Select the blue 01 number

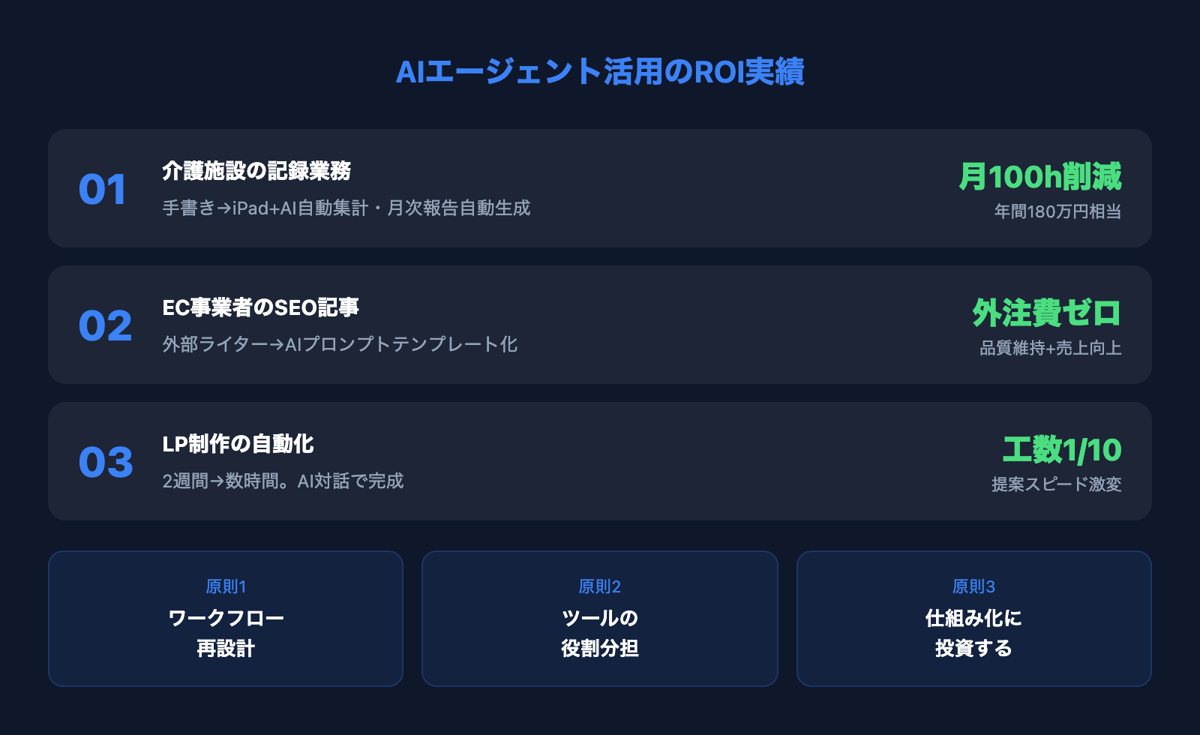point(103,189)
